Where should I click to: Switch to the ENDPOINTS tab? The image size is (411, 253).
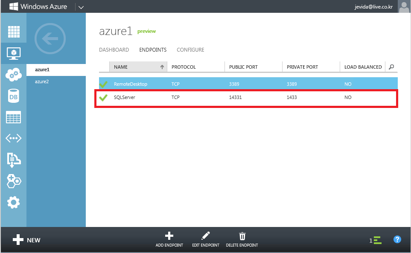tap(153, 50)
